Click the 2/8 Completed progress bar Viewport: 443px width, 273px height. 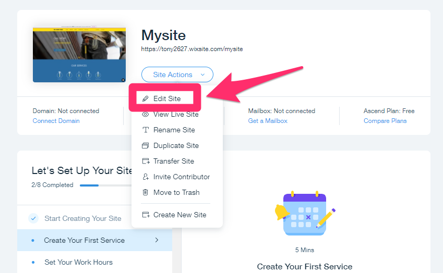[106, 185]
